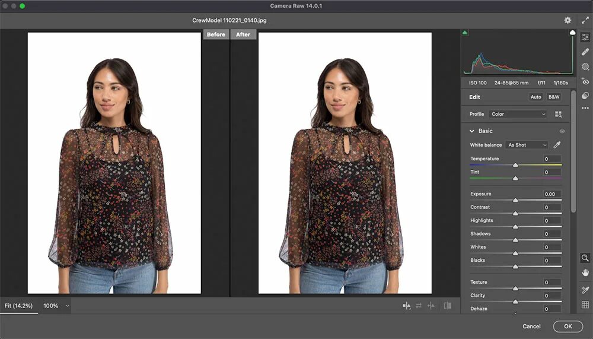Click the Temperature slider handle
The height and width of the screenshot is (339, 593).
(x=515, y=165)
